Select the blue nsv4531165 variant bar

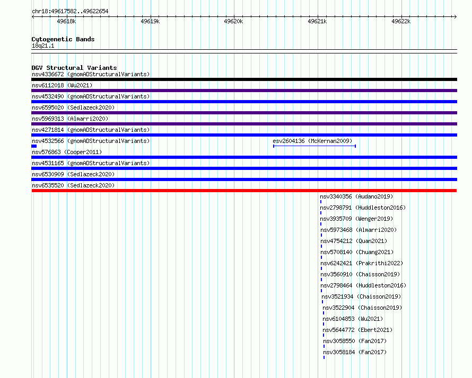[244, 168]
